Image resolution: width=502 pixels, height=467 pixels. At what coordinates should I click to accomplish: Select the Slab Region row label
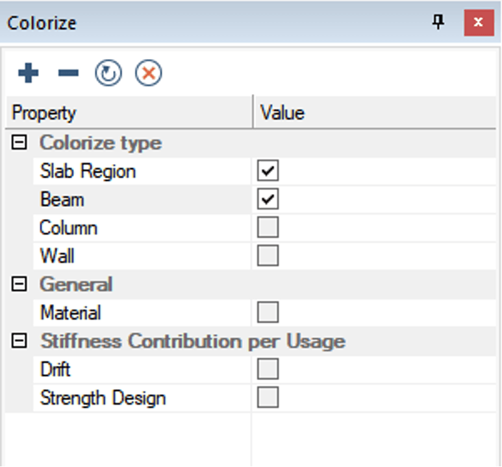[x=88, y=171]
